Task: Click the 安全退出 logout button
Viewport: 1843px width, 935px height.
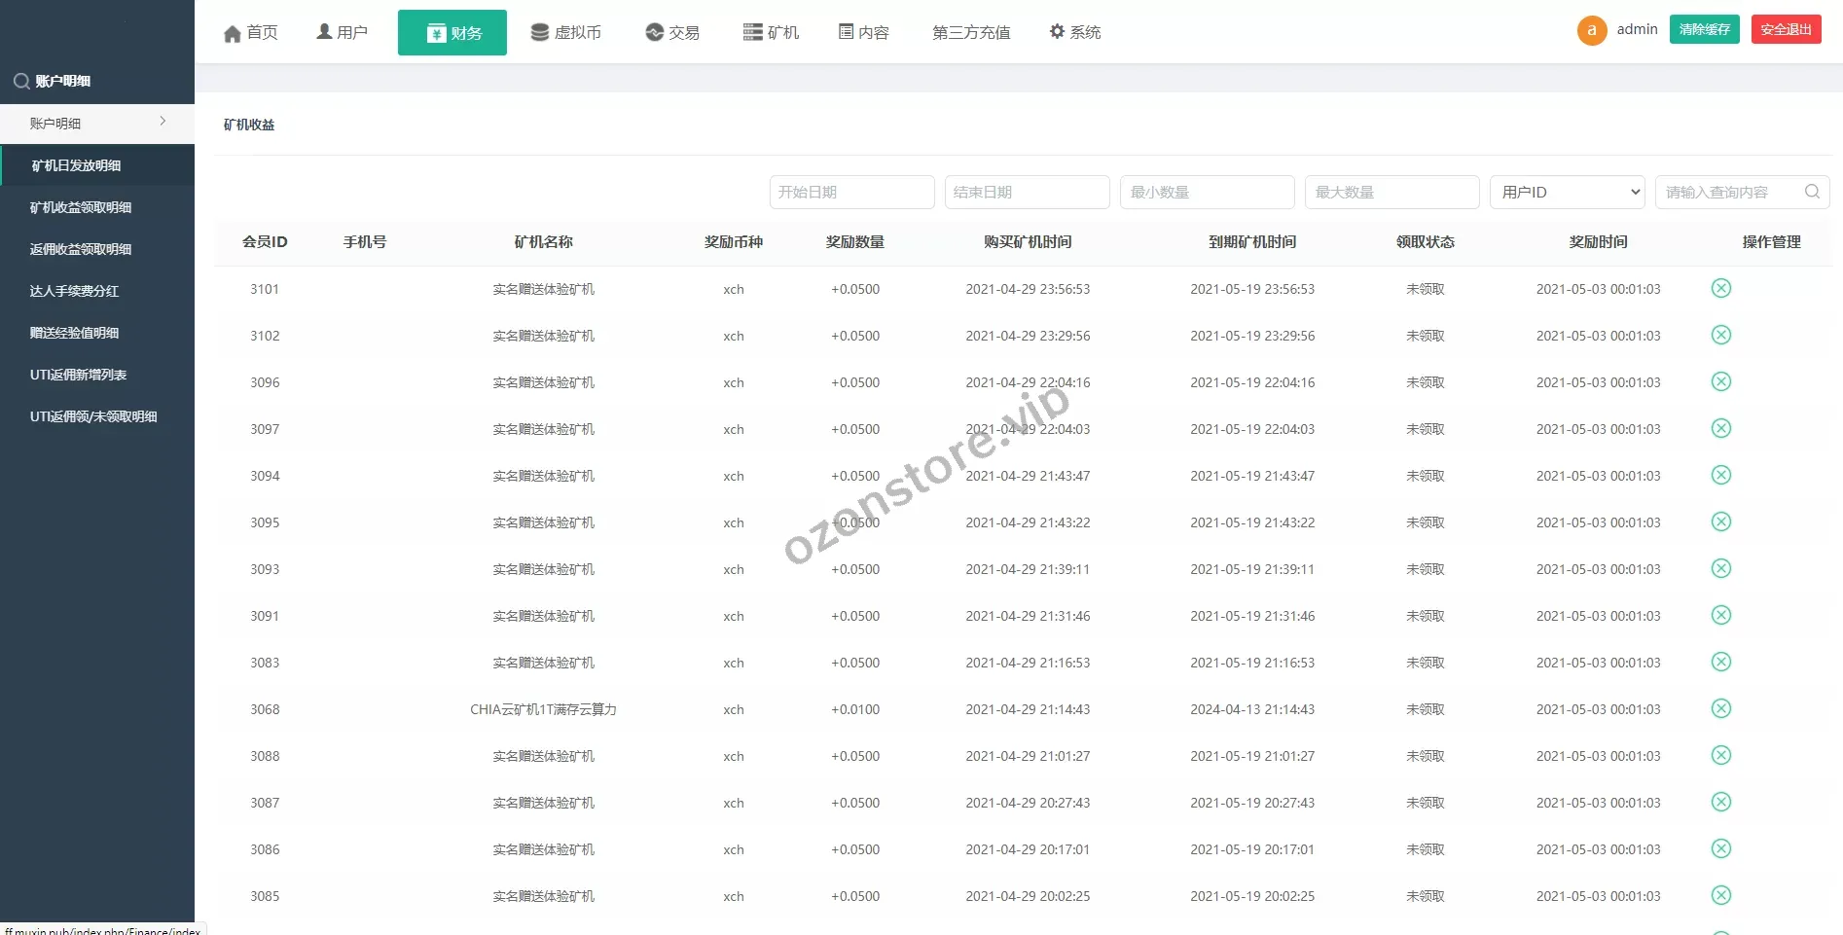Action: tap(1786, 29)
